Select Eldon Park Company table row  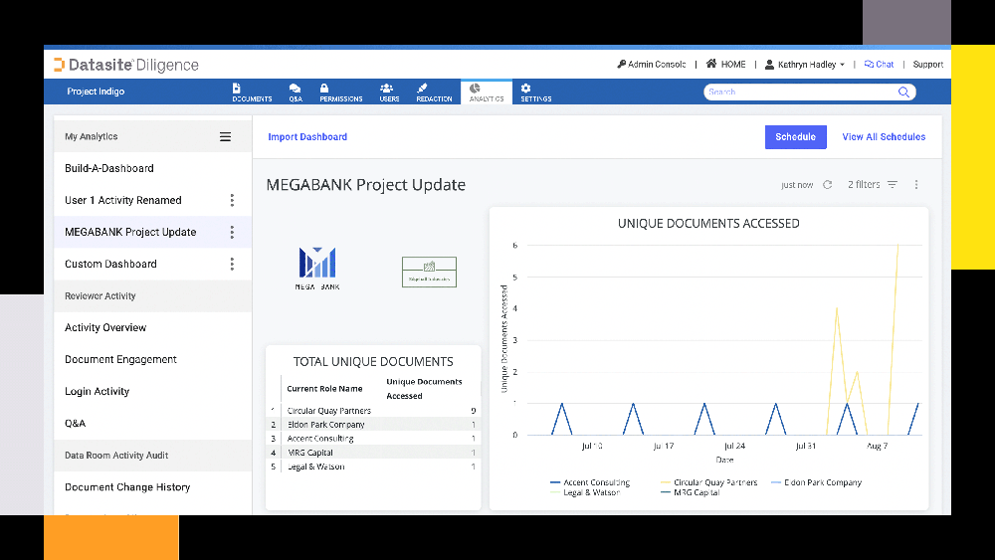(373, 425)
